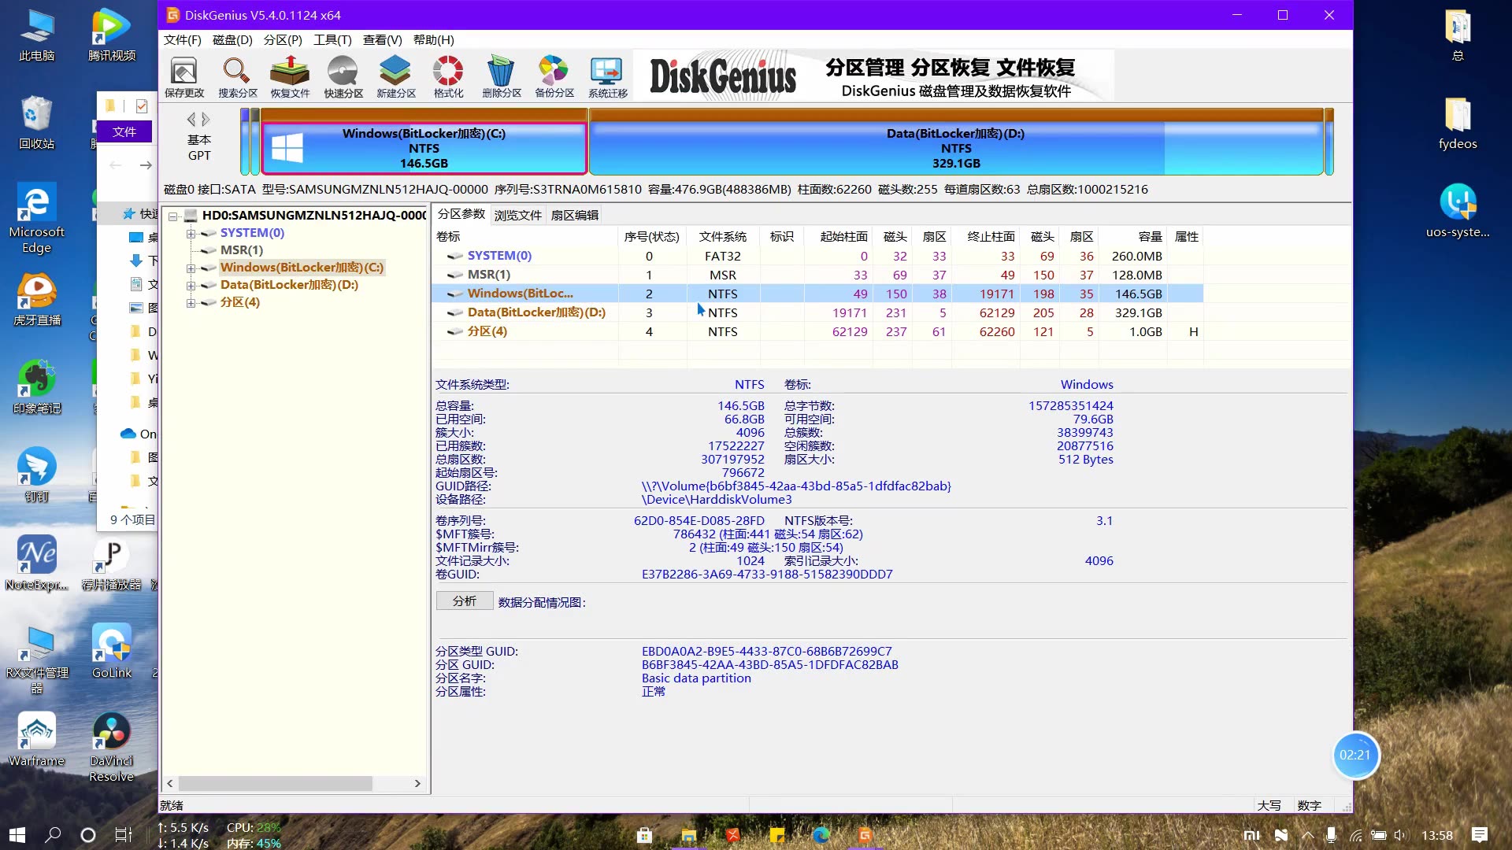Select MSR(1) row in partition table
The width and height of the screenshot is (1512, 850).
click(x=817, y=275)
